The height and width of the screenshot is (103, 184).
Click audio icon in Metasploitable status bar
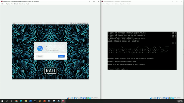coord(155,98)
